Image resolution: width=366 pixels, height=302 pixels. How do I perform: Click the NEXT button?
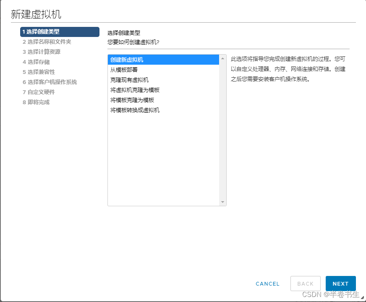pos(340,284)
